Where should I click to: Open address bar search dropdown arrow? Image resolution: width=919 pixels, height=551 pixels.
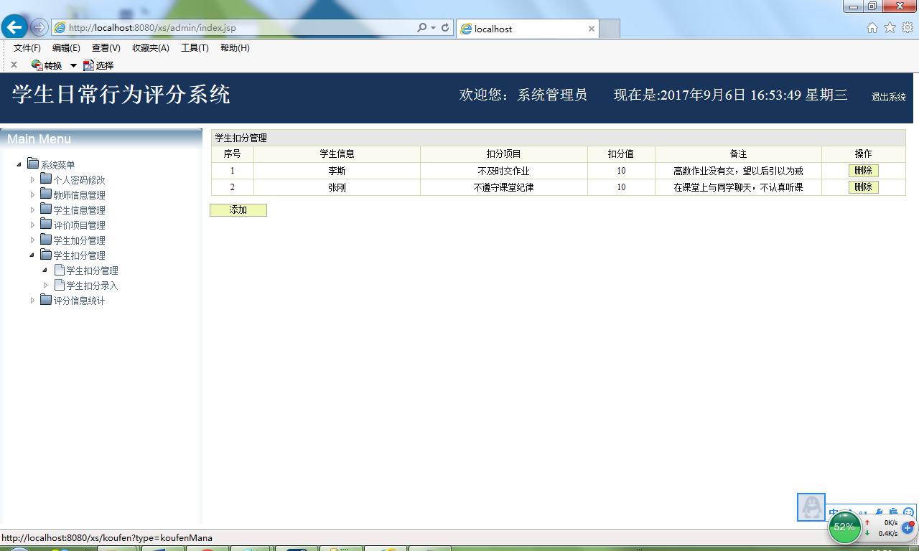coord(434,28)
